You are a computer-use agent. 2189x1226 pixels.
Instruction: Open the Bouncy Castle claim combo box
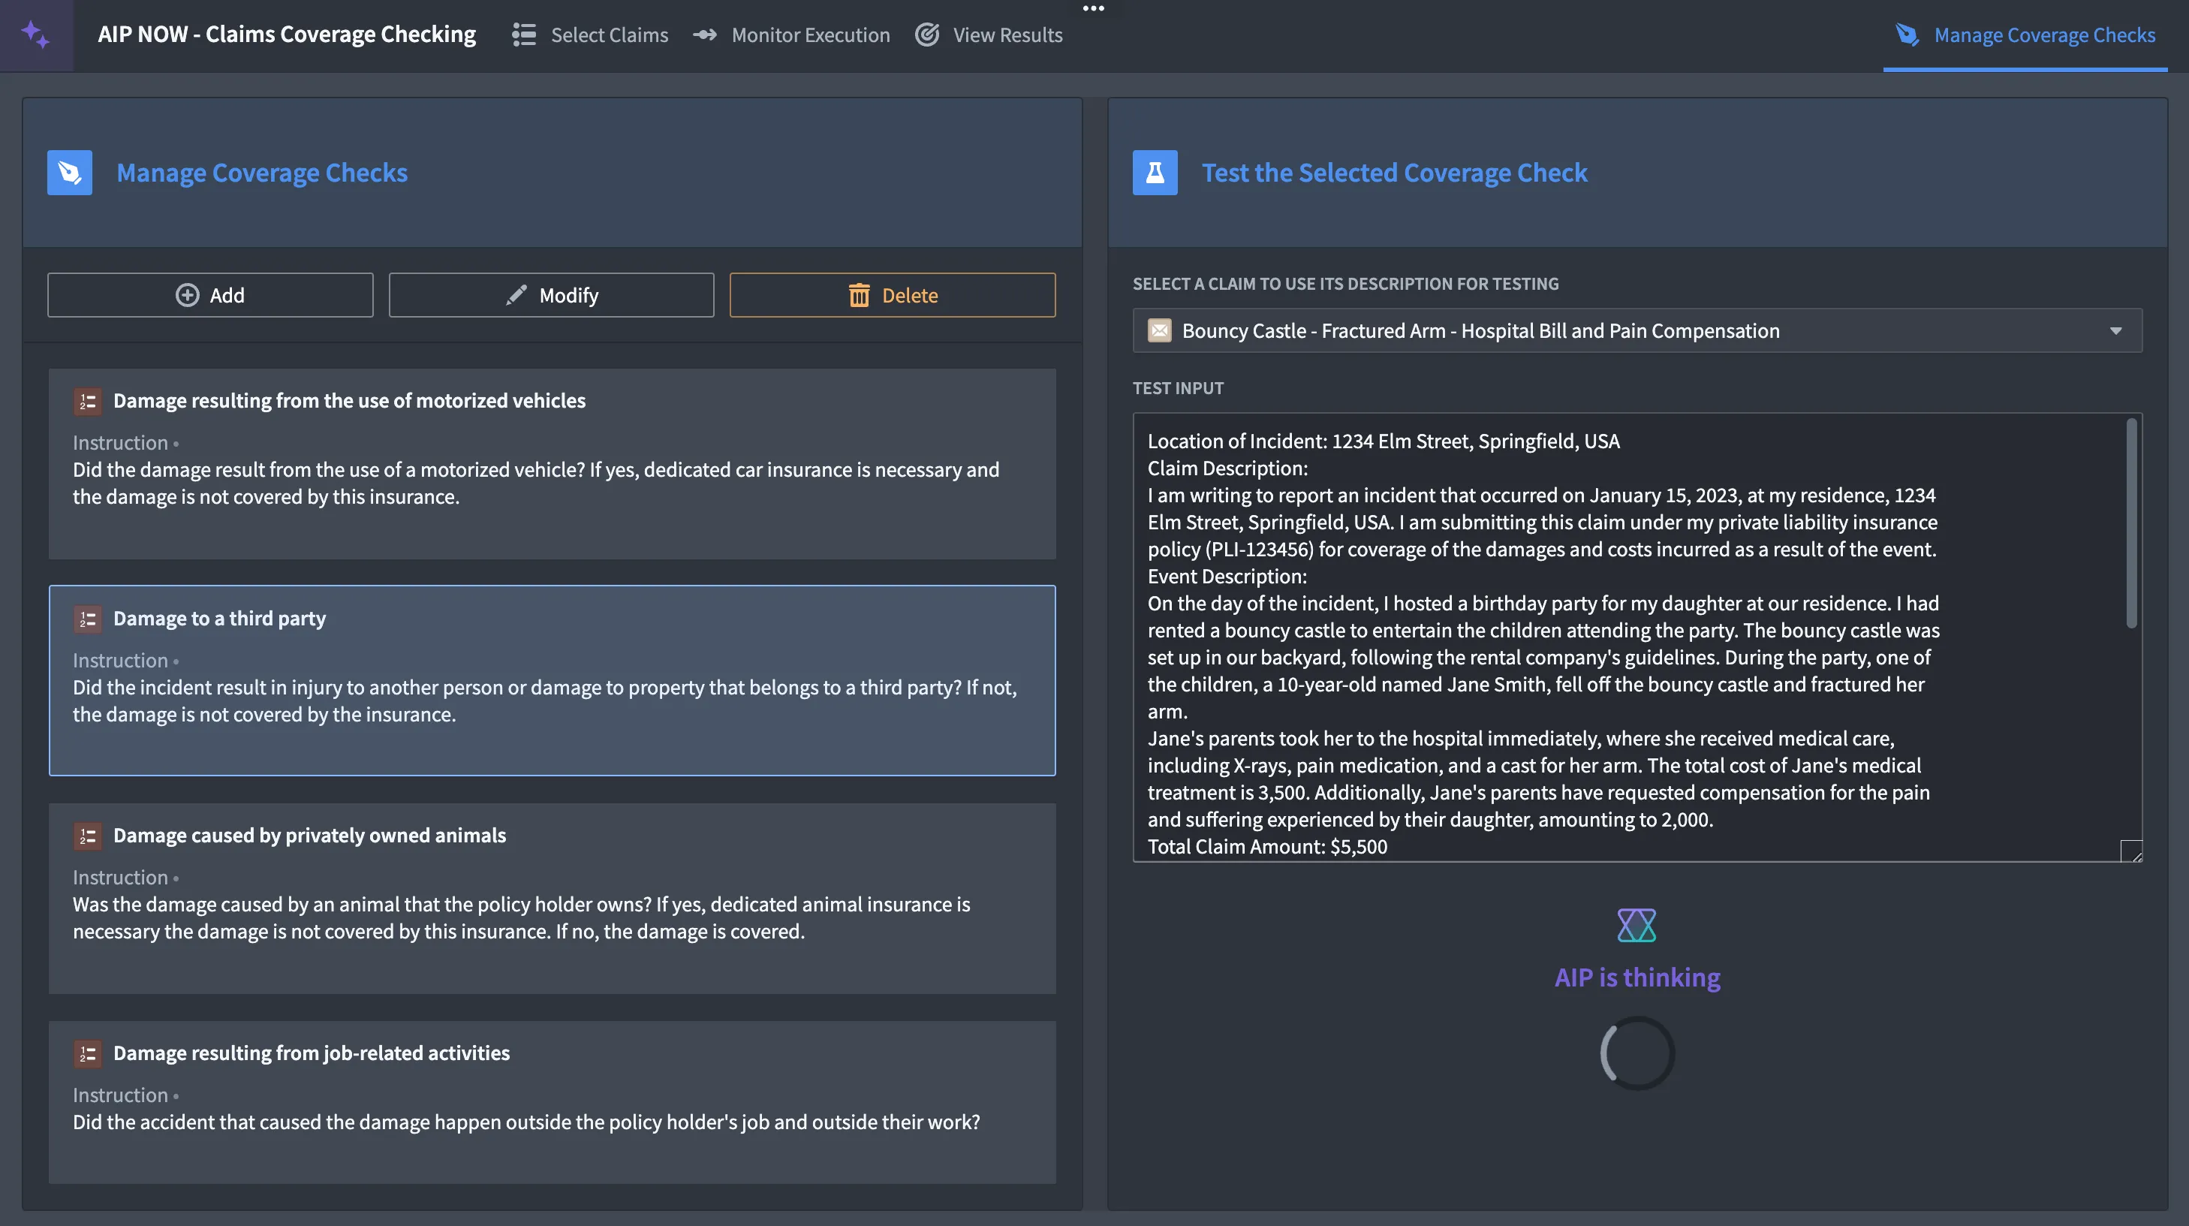tap(1615, 330)
